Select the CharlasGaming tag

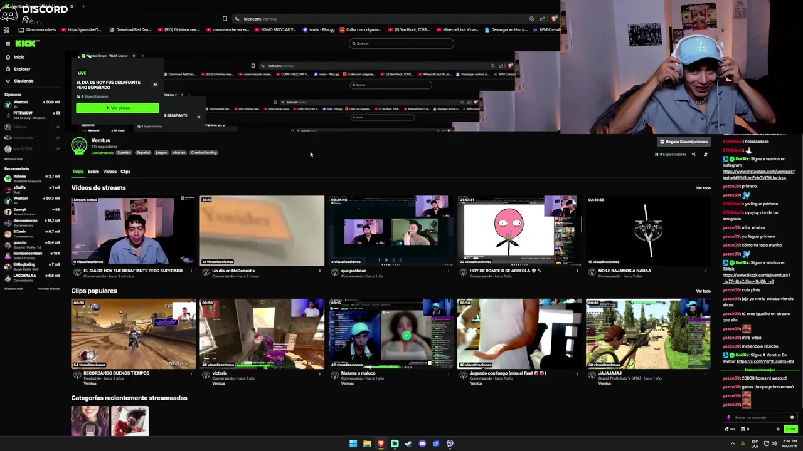point(203,153)
